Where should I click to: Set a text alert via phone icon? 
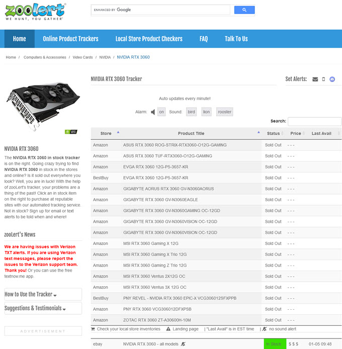323,79
